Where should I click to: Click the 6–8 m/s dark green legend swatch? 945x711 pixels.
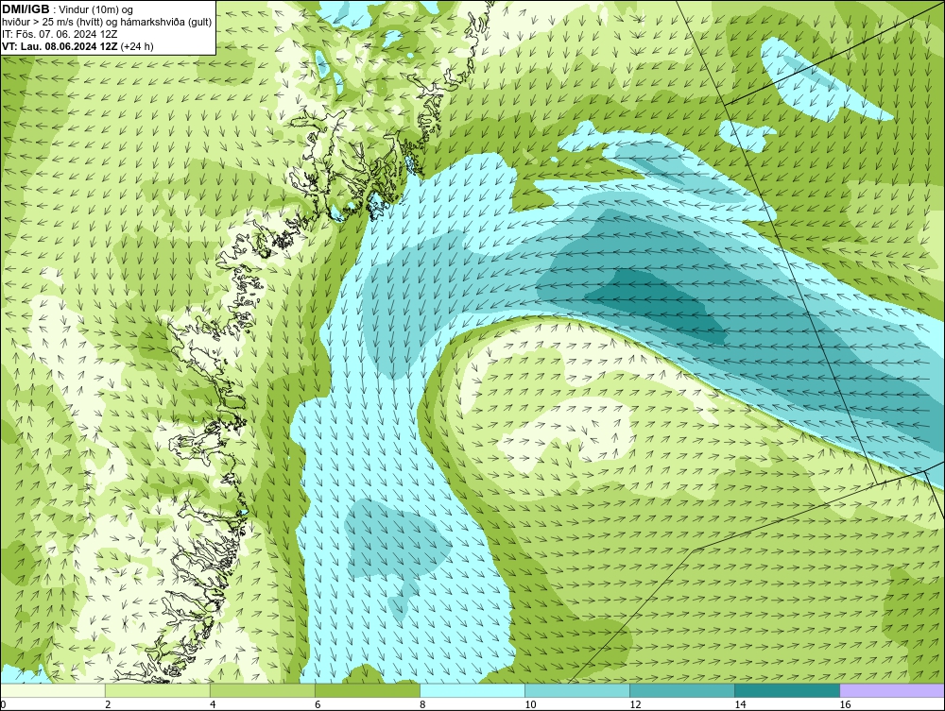click(x=367, y=690)
